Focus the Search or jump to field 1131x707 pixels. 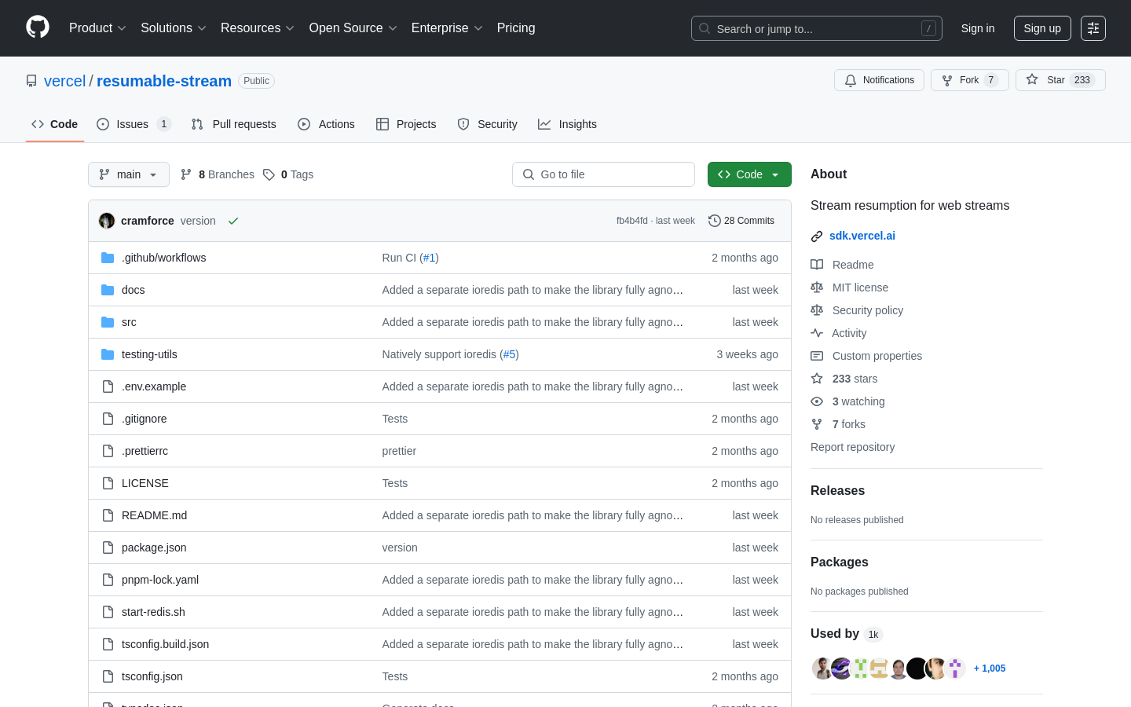tap(817, 28)
